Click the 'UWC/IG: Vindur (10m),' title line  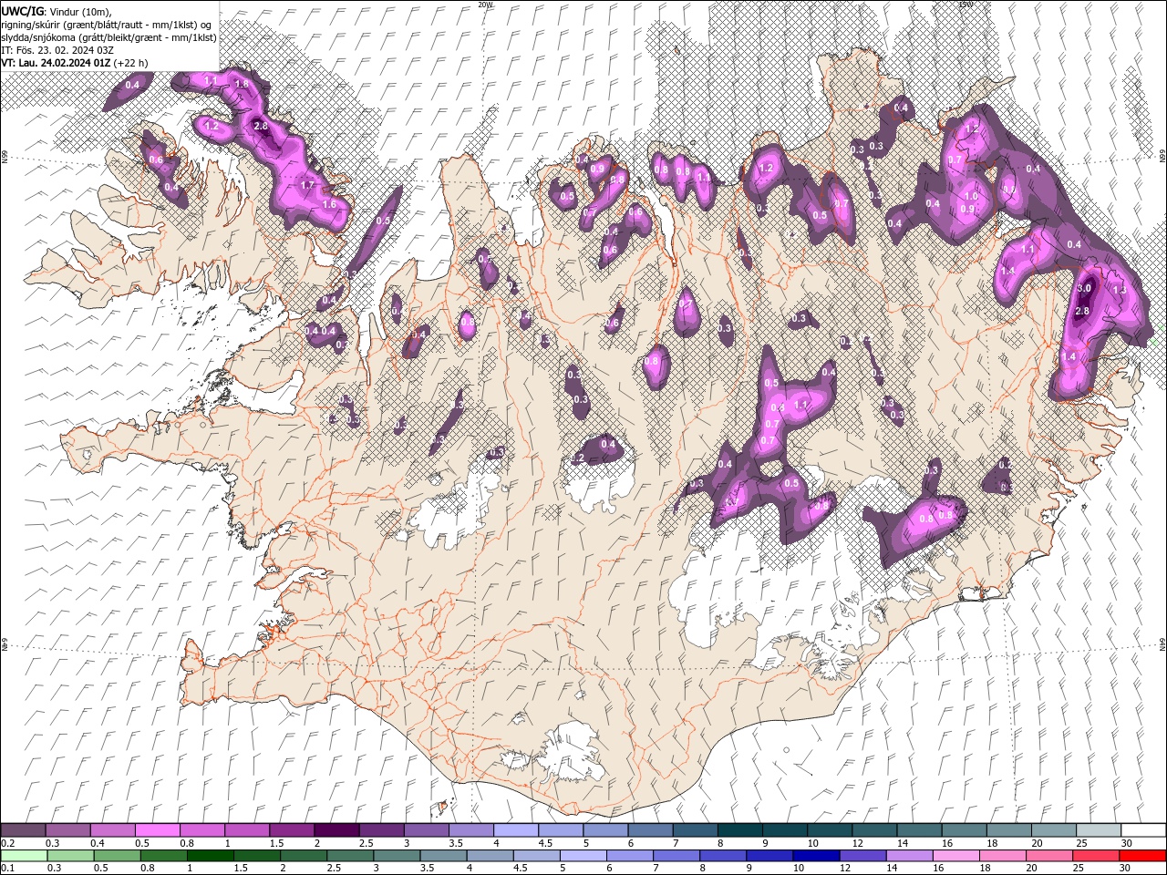tap(56, 11)
